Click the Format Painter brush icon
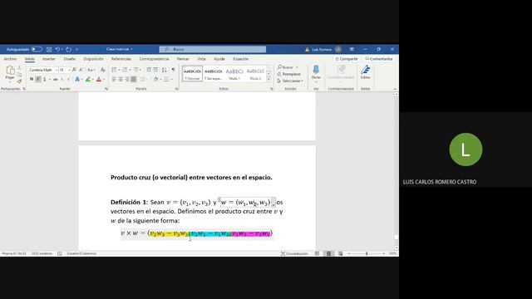 coord(19,81)
